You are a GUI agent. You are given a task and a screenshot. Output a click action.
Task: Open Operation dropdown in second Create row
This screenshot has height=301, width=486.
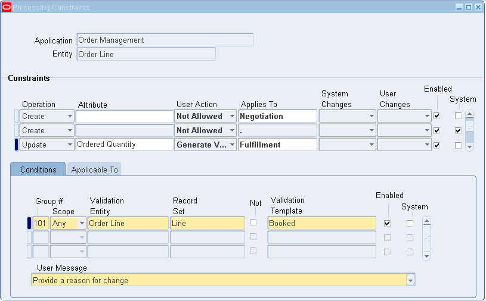47,130
